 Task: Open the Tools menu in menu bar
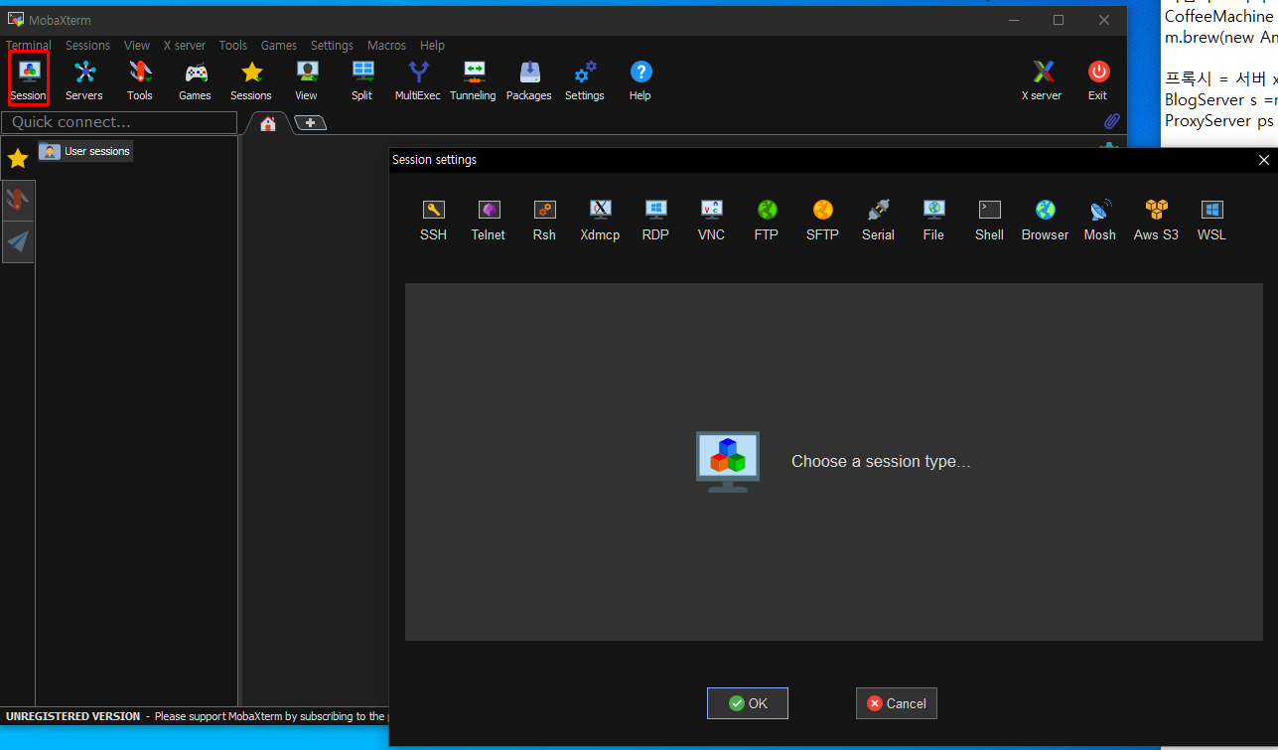(233, 46)
